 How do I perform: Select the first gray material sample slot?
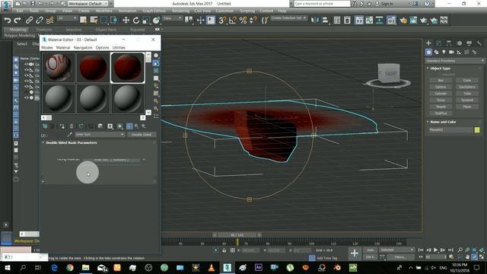[x=59, y=98]
